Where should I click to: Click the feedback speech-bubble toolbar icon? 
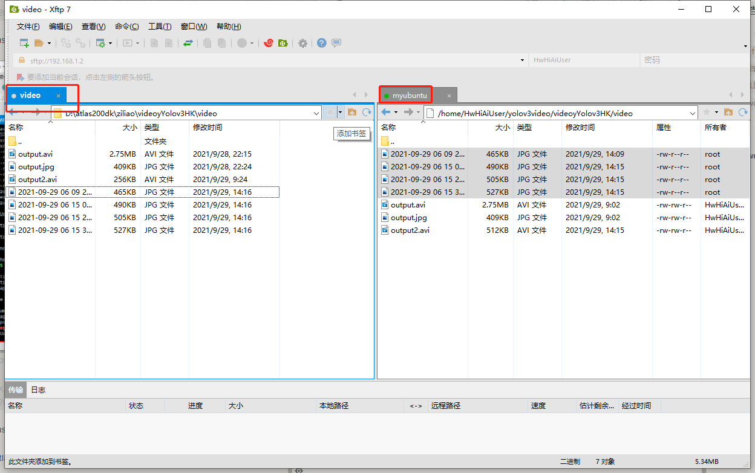[337, 43]
